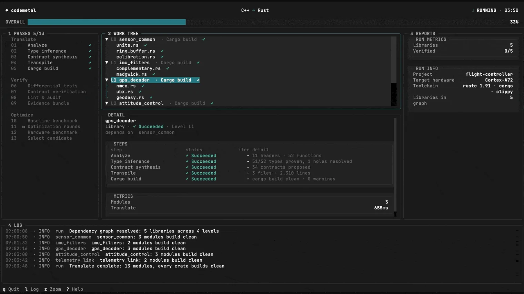Select the Hardware benchmark phase

[52, 133]
